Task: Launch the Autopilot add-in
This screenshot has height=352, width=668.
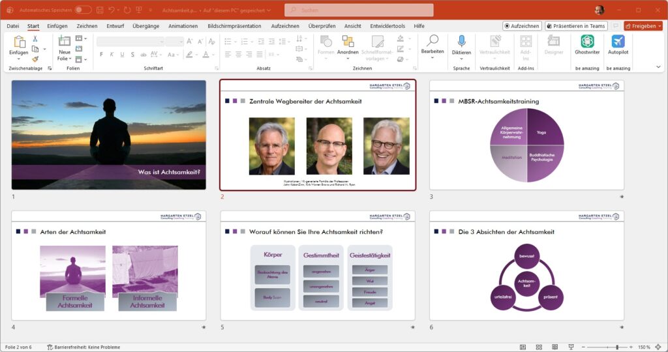Action: (x=618, y=44)
